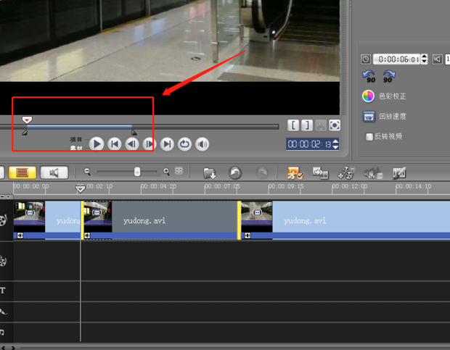Viewport: 450px width, 350px height.
Task: Click the clip duration field 0:00:06:01
Action: (397, 59)
